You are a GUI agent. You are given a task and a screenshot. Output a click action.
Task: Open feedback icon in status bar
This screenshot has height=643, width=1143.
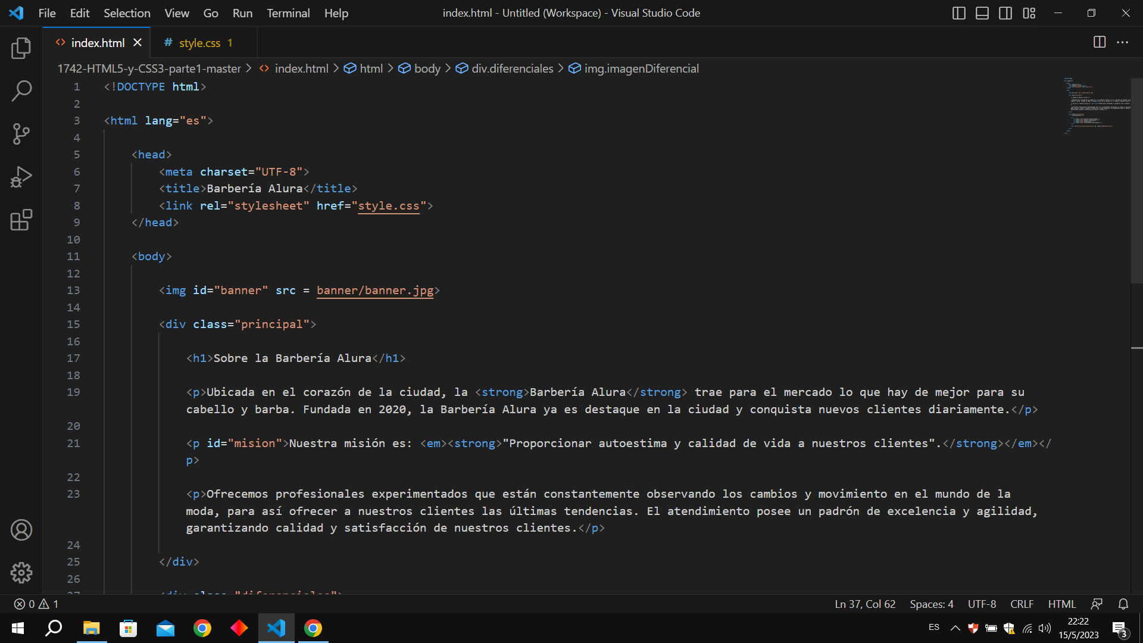1097,604
